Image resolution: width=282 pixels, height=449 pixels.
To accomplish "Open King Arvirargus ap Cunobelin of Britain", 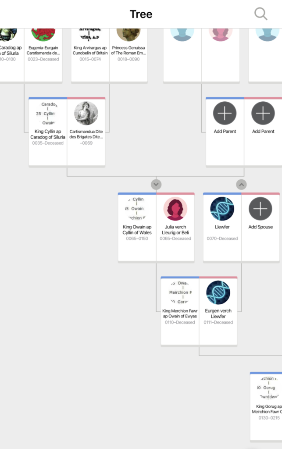I will pos(90,50).
